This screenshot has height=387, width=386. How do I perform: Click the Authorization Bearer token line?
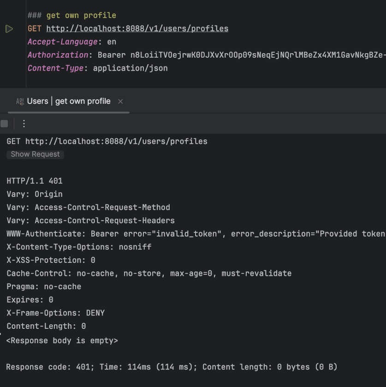tap(207, 55)
